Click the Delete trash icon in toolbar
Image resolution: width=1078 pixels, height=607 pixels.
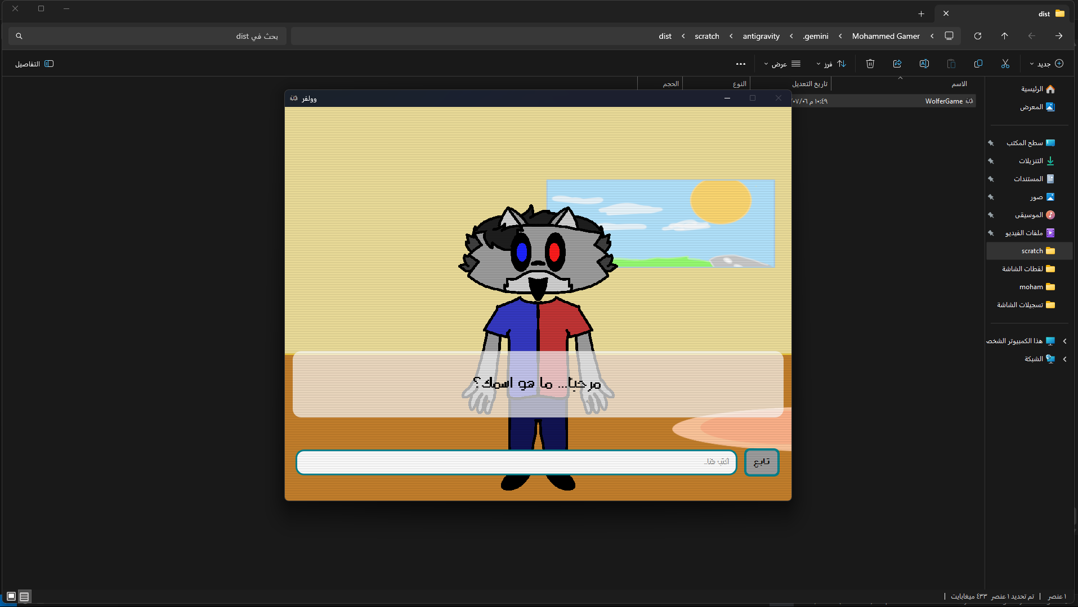coord(870,64)
